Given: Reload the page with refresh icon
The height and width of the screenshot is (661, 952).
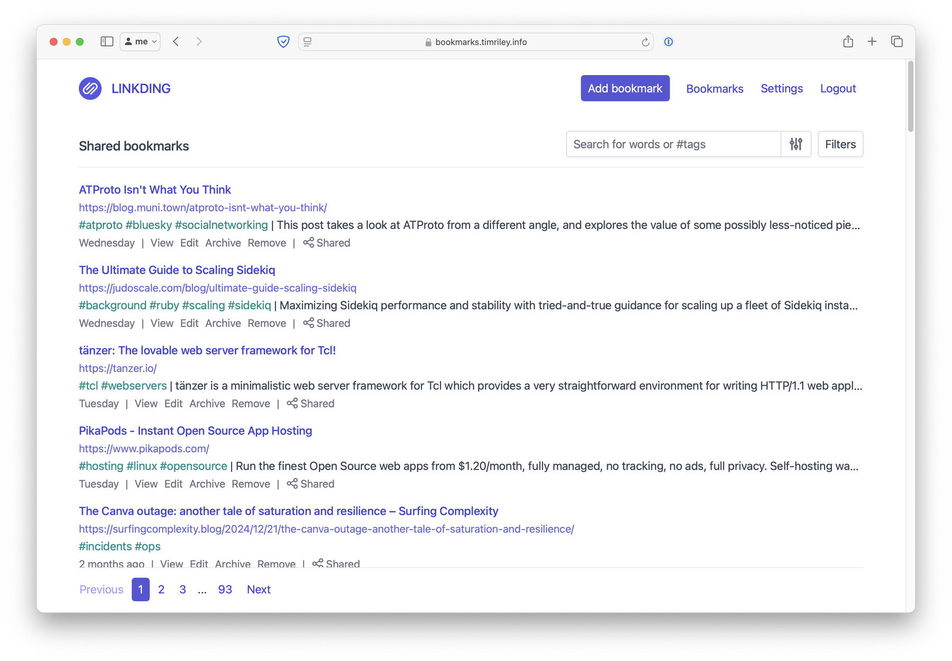Looking at the screenshot, I should pos(645,42).
